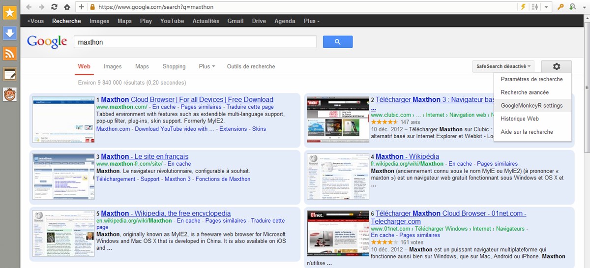590x268 pixels.
Task: Click thumbnail of maxthon.com result
Action: pyautogui.click(x=63, y=120)
